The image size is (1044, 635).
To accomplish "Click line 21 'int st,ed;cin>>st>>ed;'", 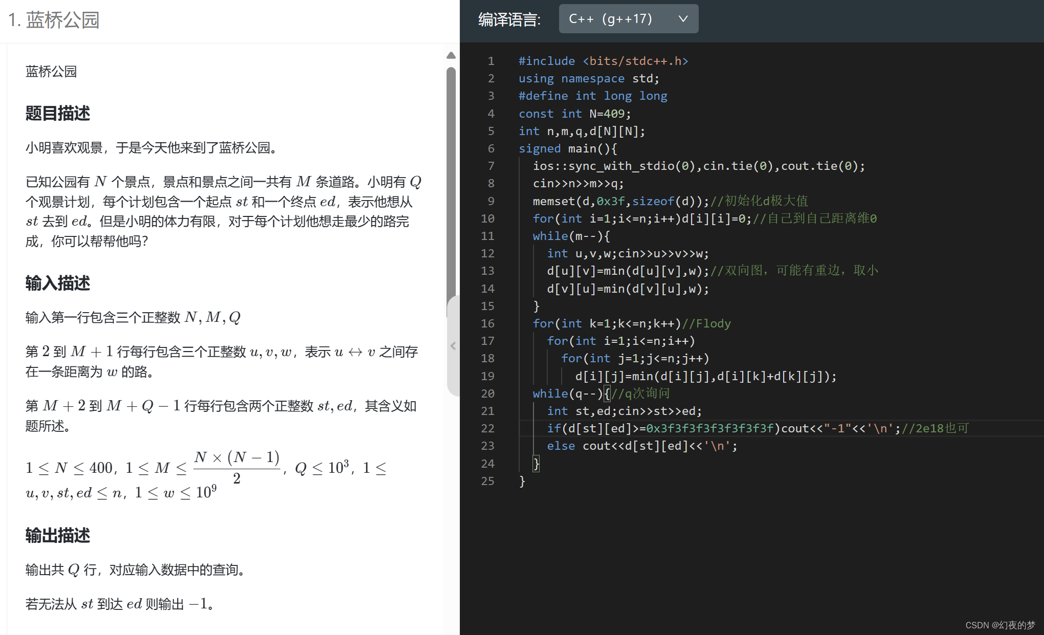I will 625,411.
